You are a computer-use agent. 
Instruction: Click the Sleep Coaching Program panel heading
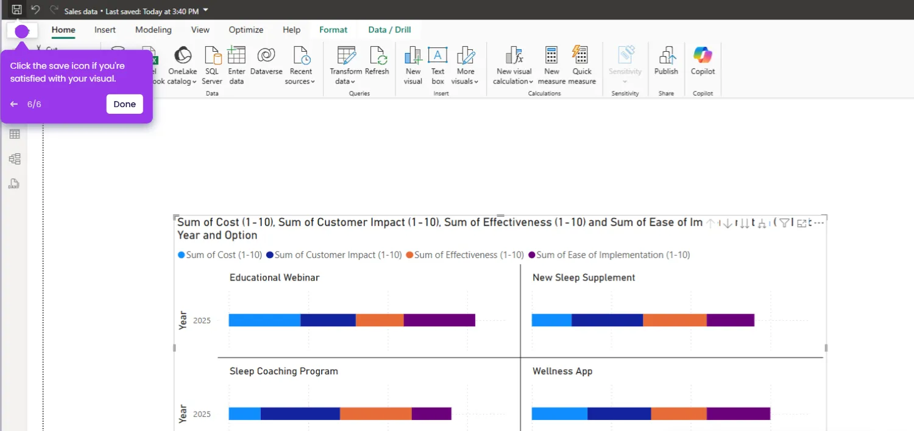click(x=283, y=371)
